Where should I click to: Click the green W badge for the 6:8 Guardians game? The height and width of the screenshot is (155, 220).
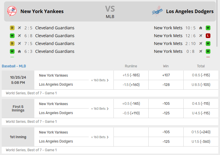12,36
